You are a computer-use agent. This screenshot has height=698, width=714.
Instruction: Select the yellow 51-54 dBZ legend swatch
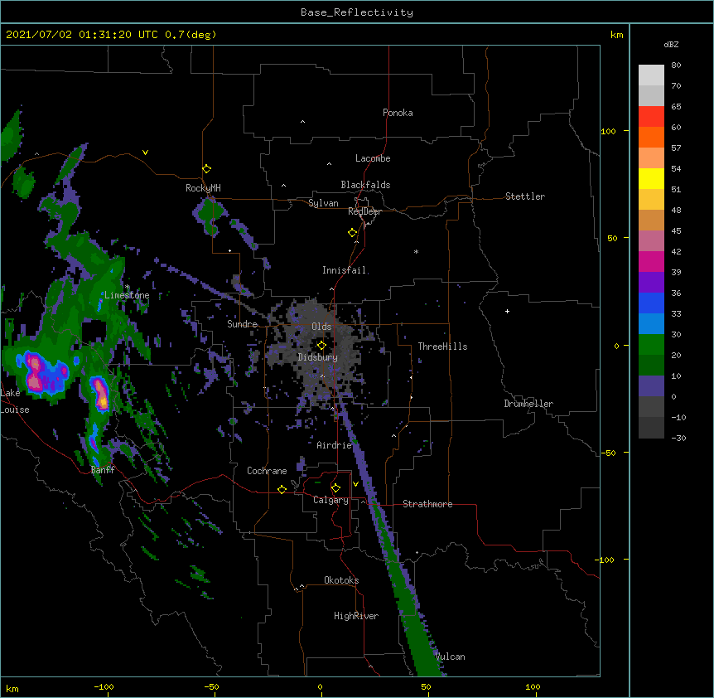tap(651, 178)
